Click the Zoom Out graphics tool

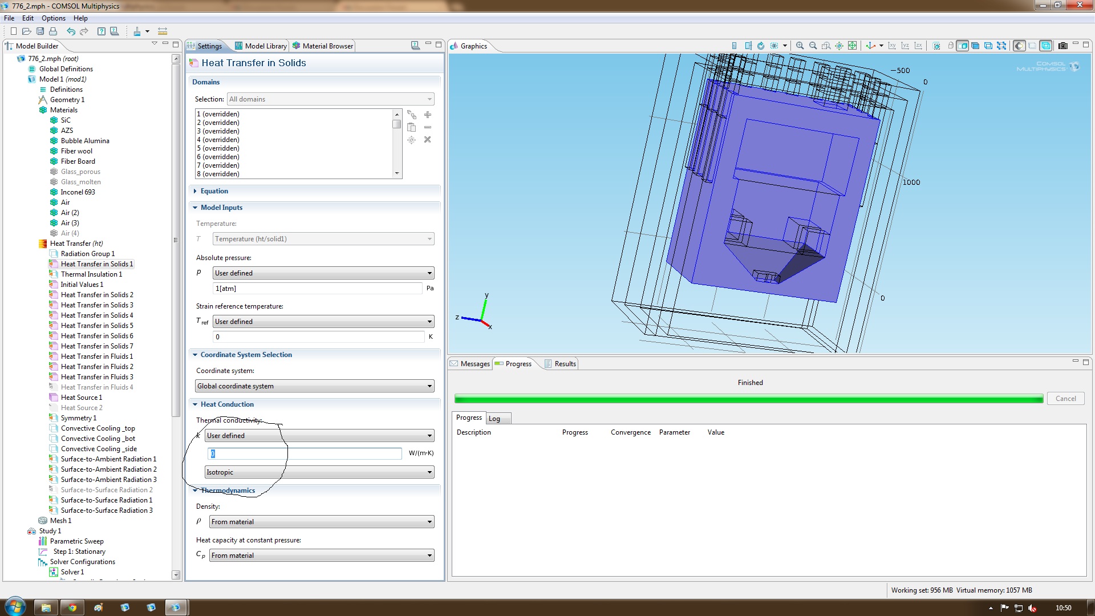[x=813, y=46]
